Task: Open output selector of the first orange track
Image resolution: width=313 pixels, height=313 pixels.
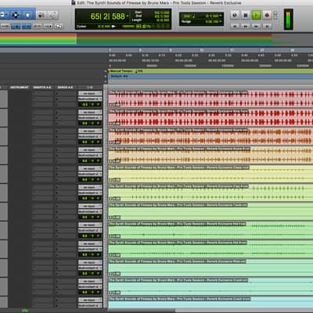Action: [90, 136]
